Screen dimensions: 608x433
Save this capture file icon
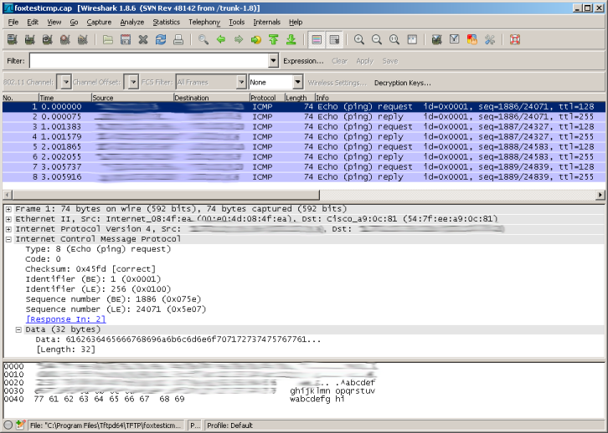[126, 39]
